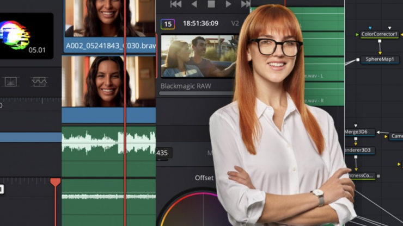Select the A002_05241843_C030.braw clip
The image size is (403, 226).
tap(110, 46)
